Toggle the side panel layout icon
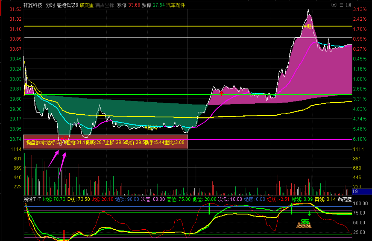 tap(348, 5)
